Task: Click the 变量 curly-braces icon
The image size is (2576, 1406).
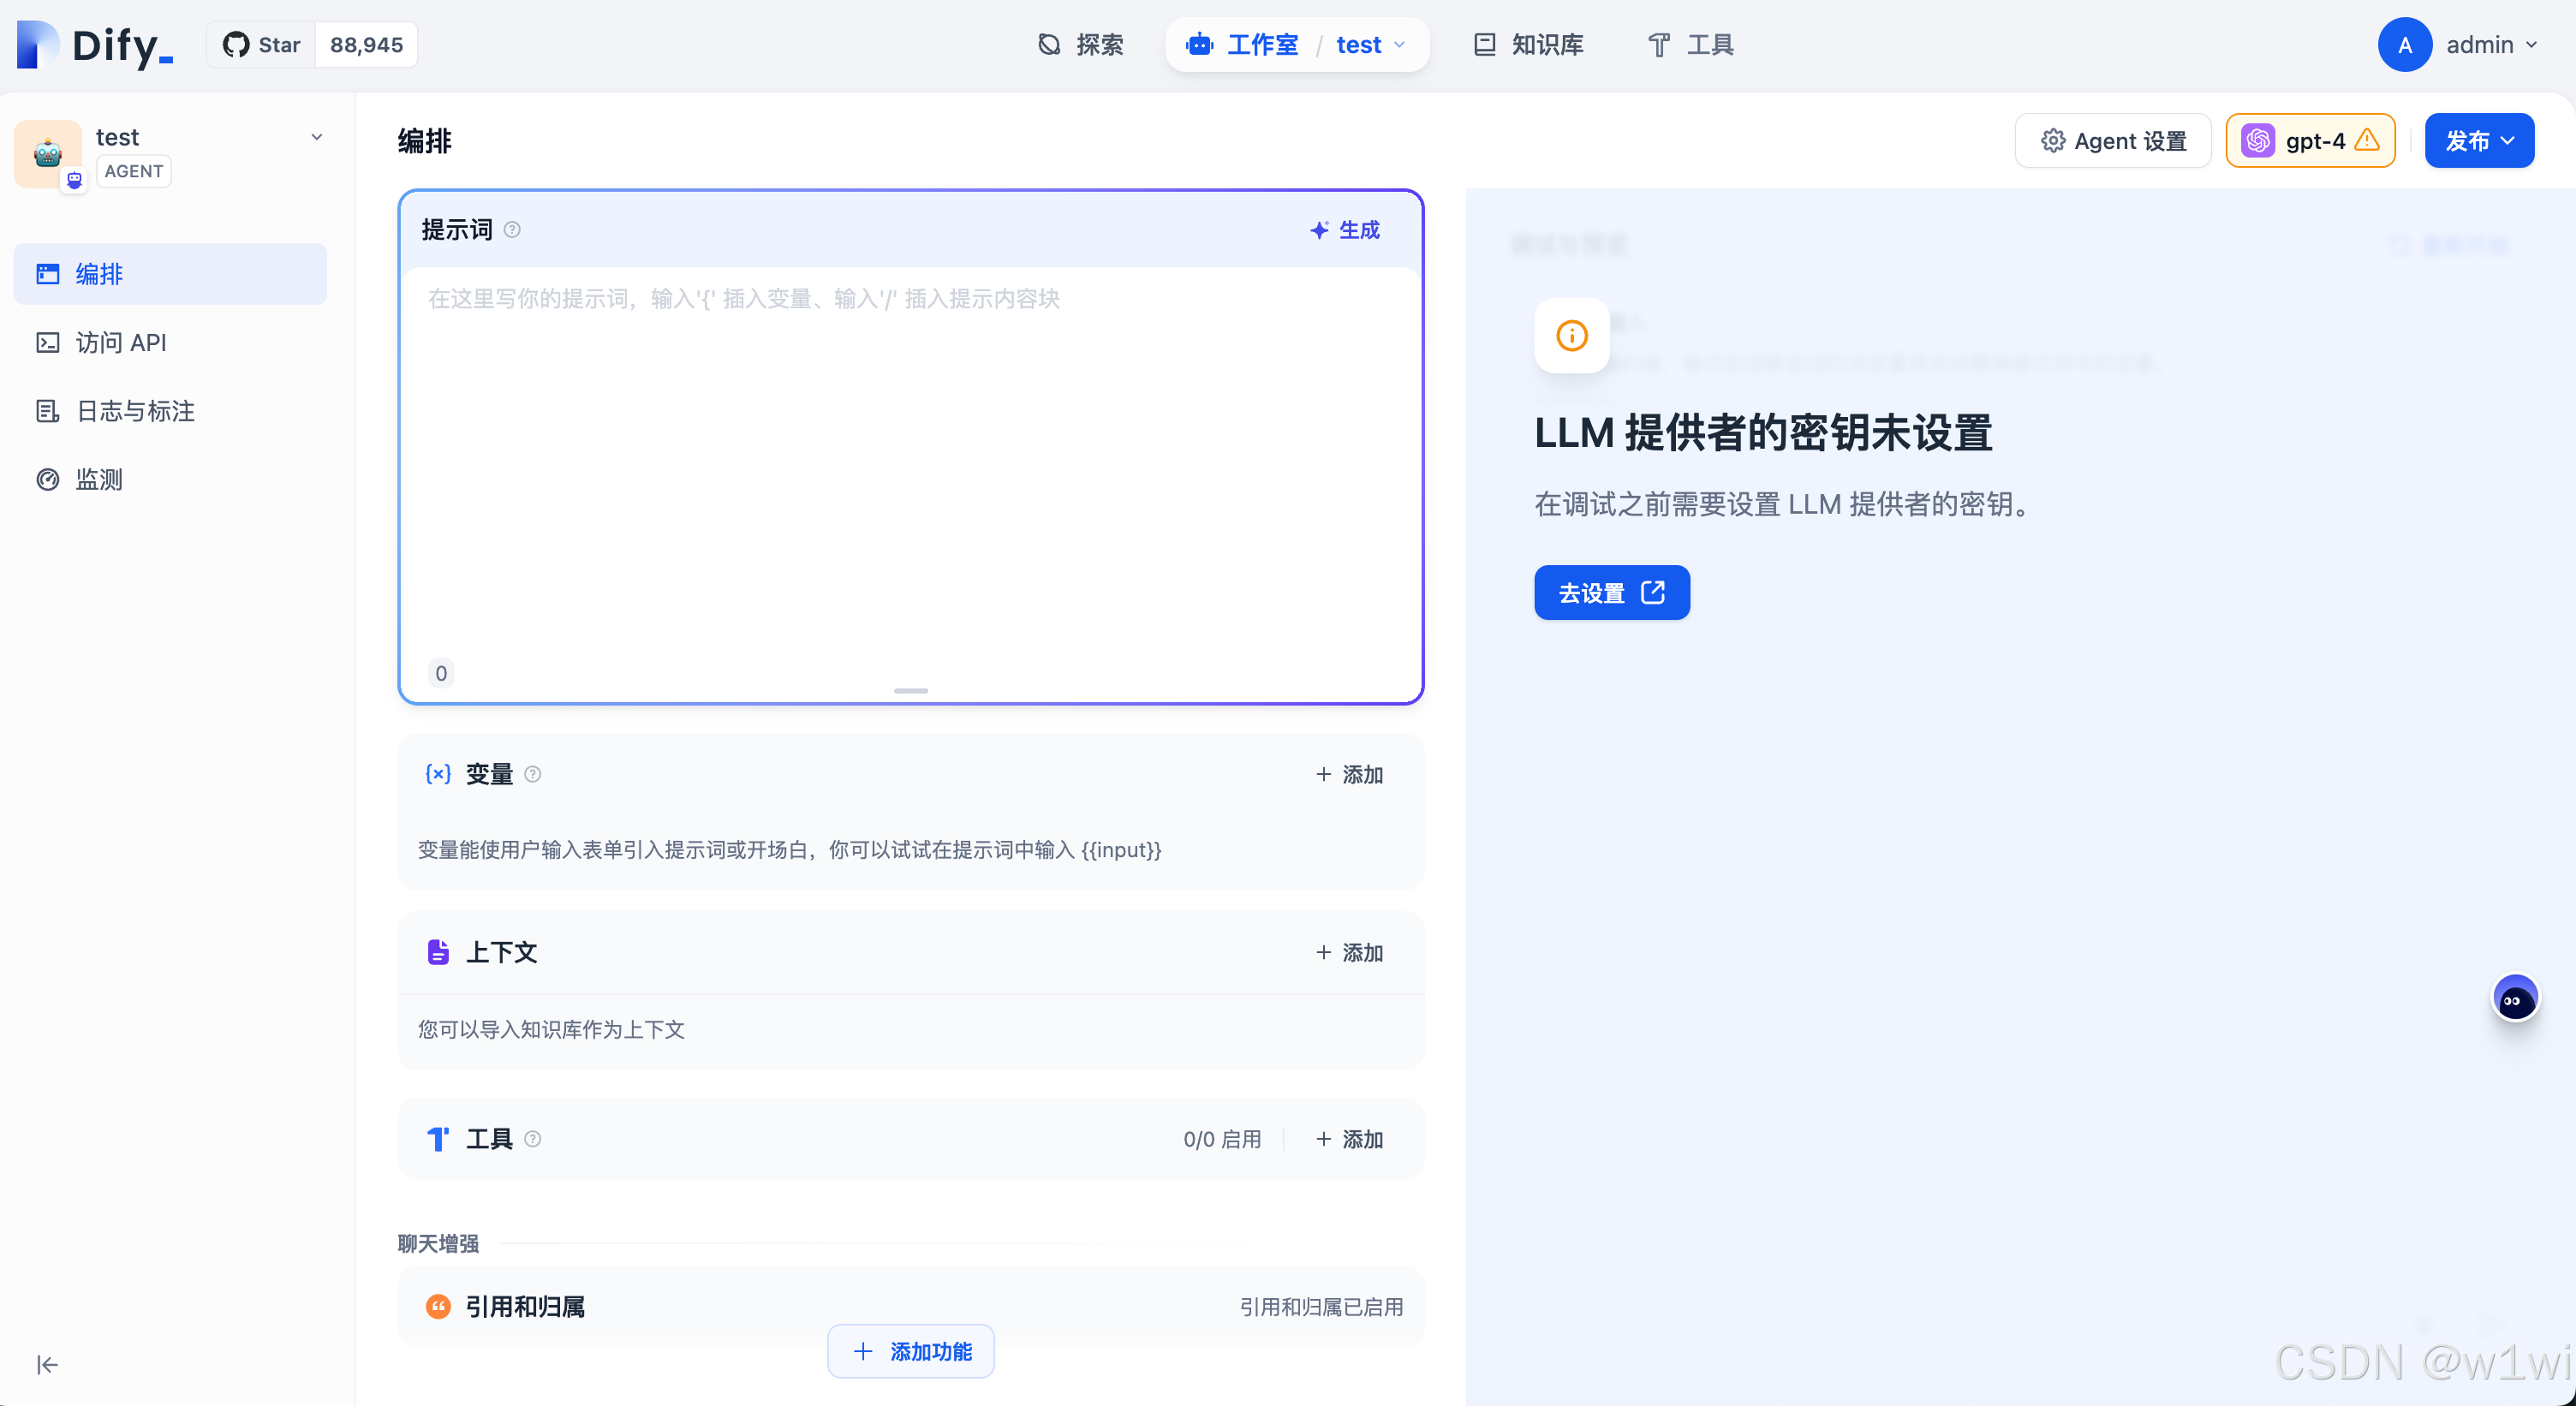Action: [437, 773]
